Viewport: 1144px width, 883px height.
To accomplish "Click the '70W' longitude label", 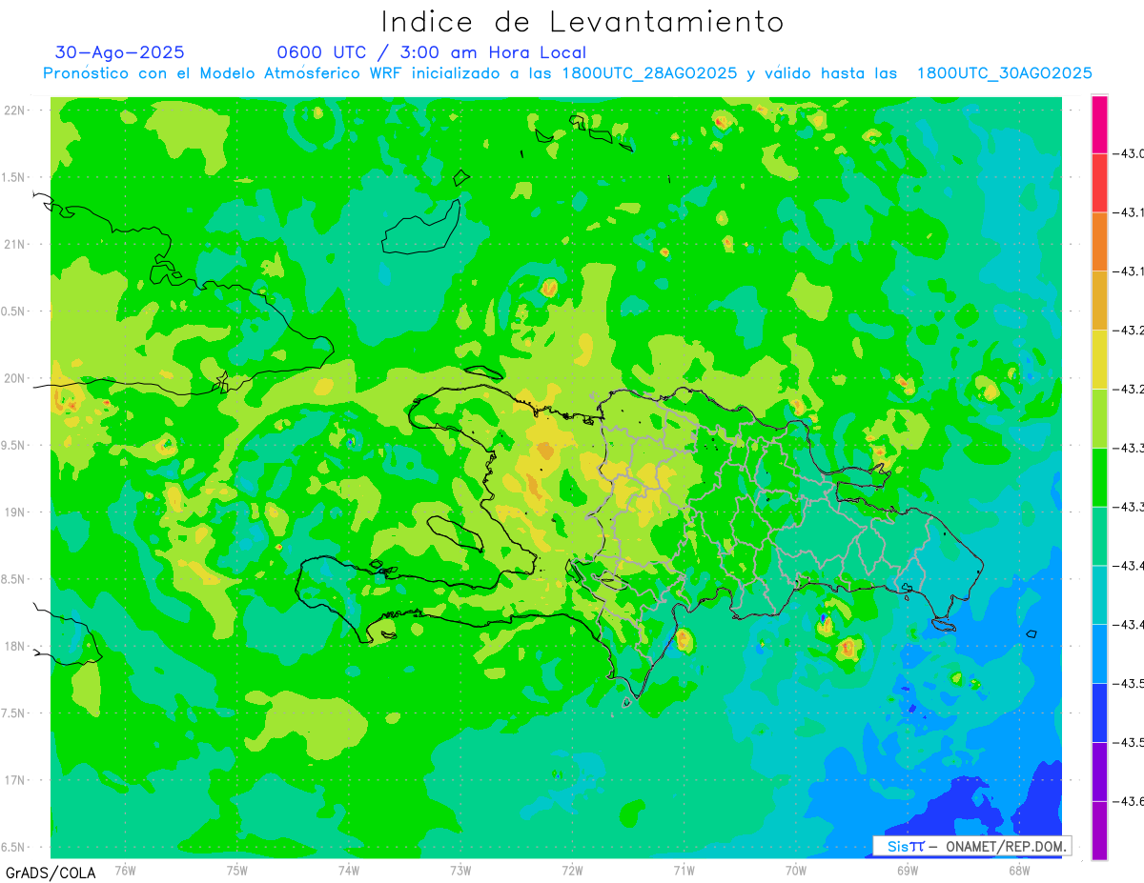I will tap(796, 870).
